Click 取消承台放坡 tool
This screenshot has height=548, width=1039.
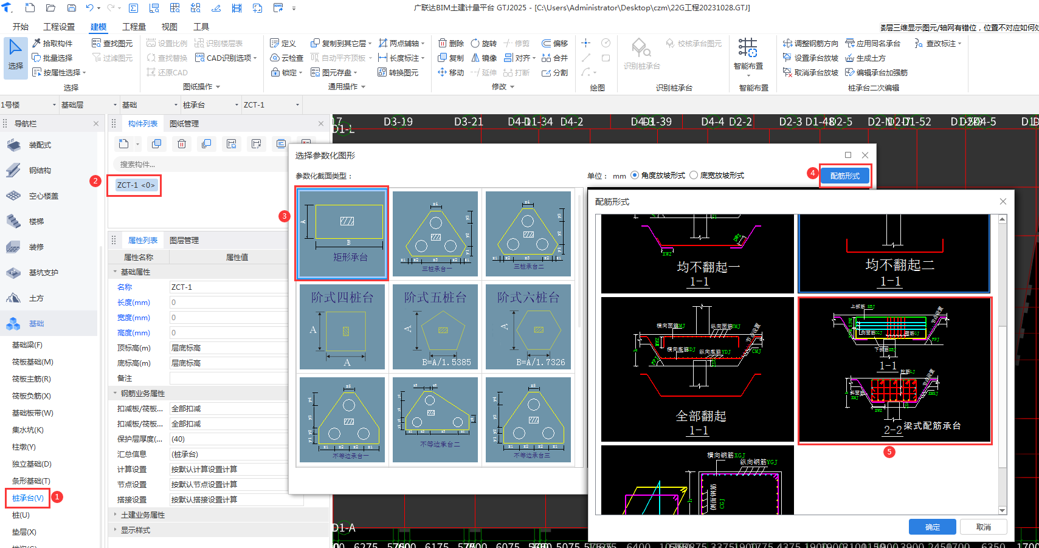pyautogui.click(x=810, y=72)
